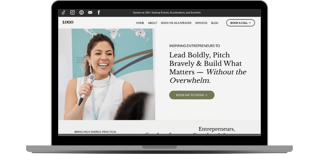Screen dimensions: 319x154
Task: Open the Facebook social icon
Action: click(99, 13)
